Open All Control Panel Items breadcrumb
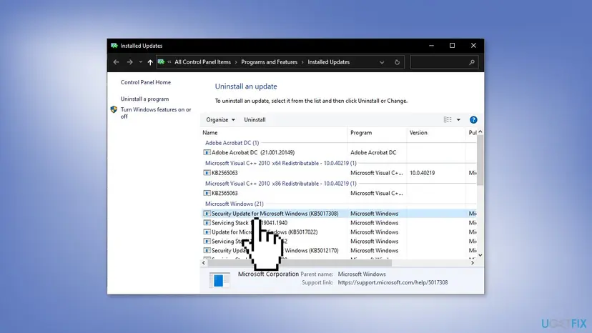 [202, 62]
